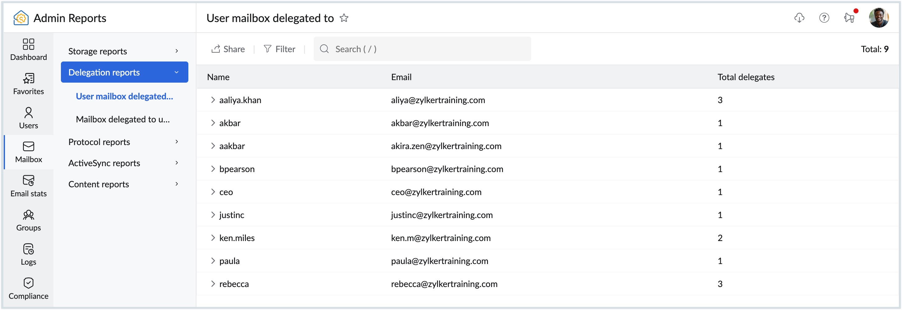Click the favorite star beside report title
This screenshot has width=902, height=310.
[x=344, y=18]
